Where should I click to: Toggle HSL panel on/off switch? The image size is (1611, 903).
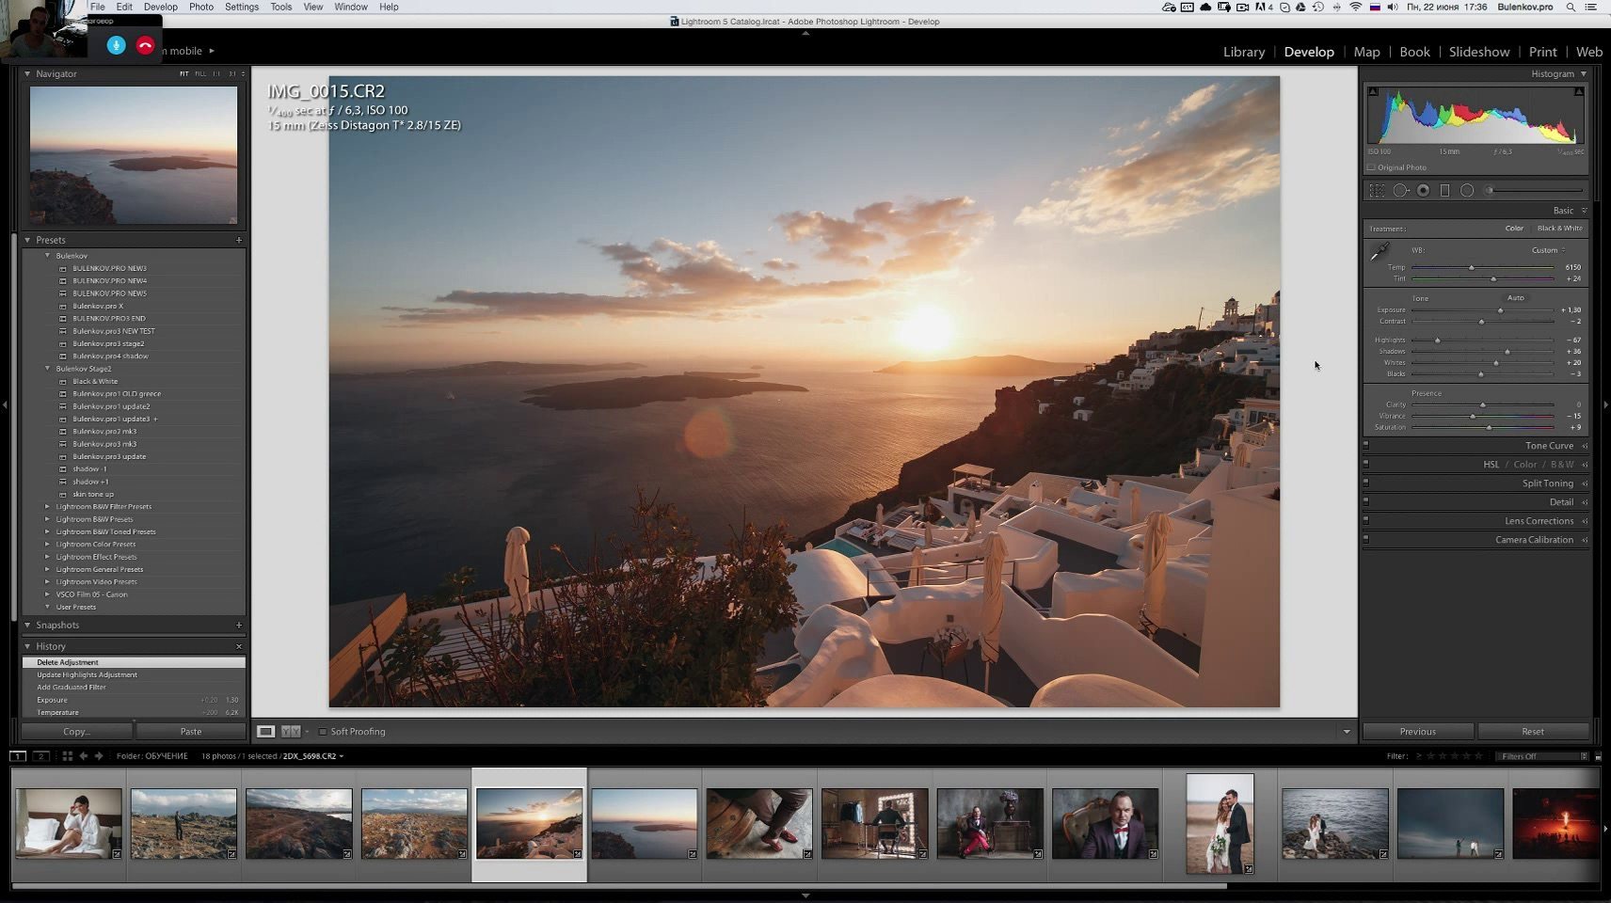coord(1366,464)
